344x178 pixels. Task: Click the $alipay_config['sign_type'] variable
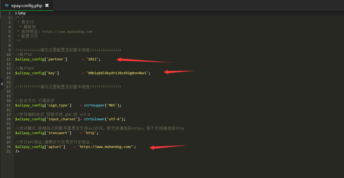pyautogui.click(x=43, y=105)
